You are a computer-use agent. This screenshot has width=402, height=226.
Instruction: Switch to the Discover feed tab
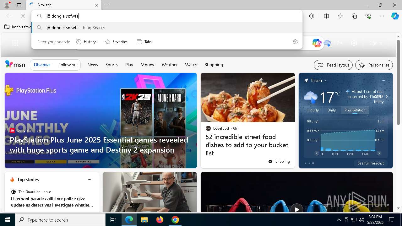[x=42, y=65]
